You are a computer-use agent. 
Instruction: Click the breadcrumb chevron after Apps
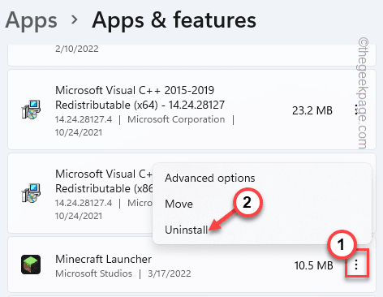pos(75,19)
